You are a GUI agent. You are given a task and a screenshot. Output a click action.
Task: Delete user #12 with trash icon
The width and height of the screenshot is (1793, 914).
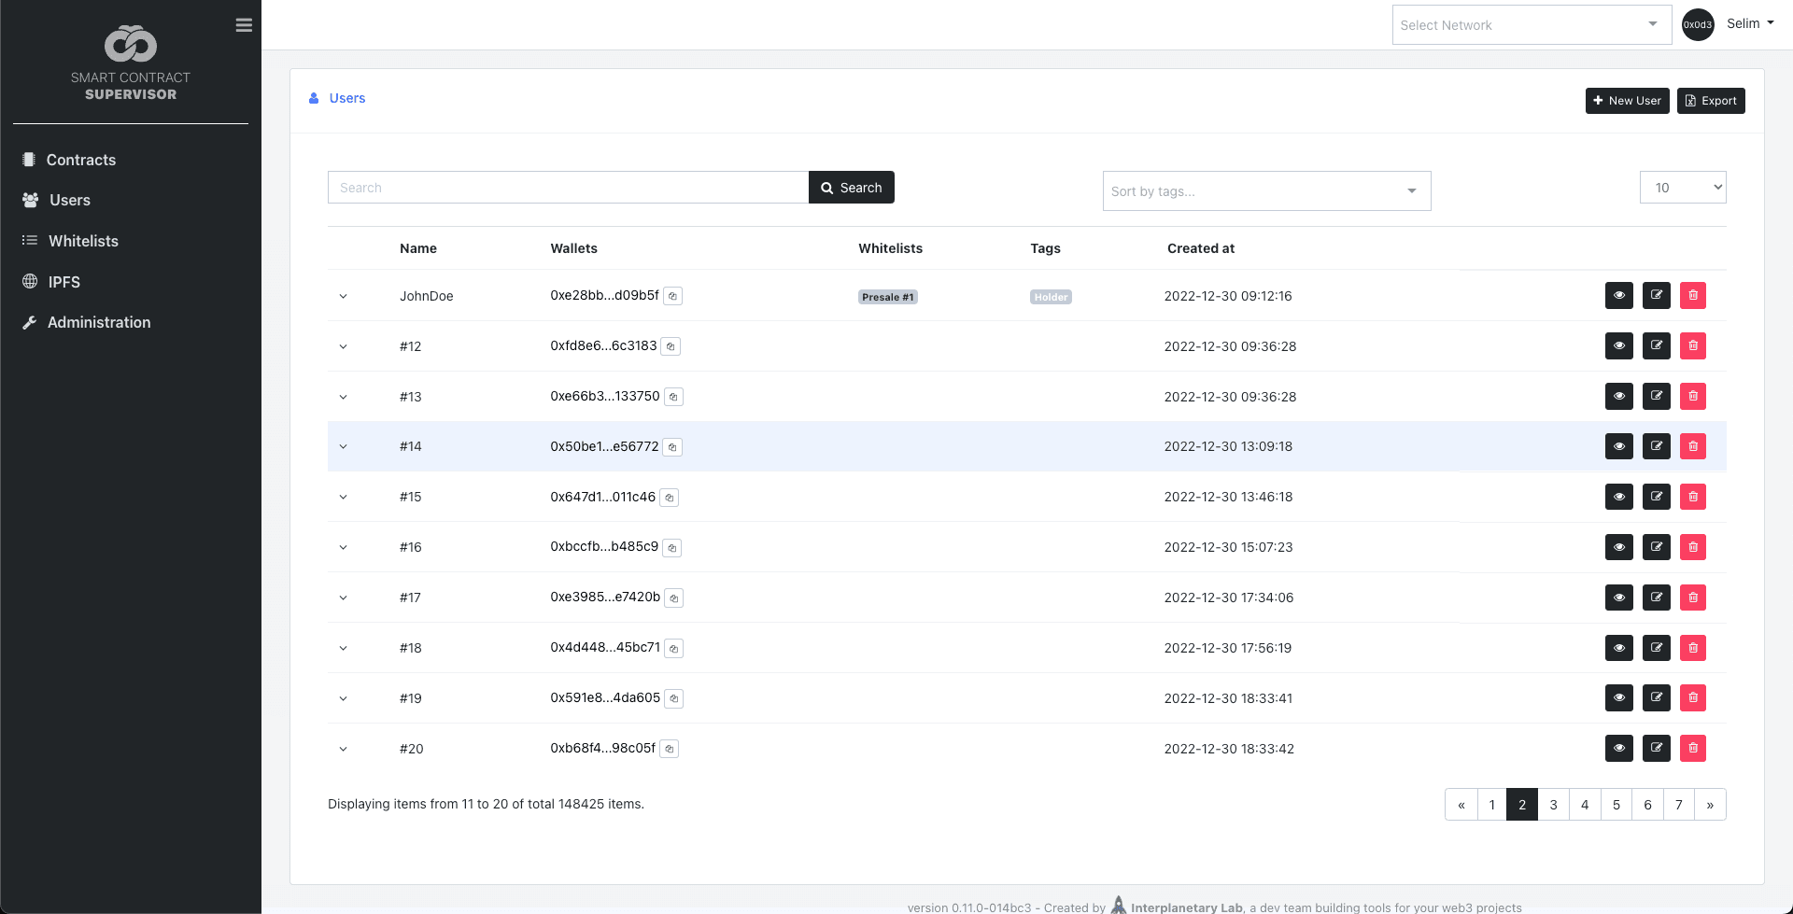(x=1692, y=346)
